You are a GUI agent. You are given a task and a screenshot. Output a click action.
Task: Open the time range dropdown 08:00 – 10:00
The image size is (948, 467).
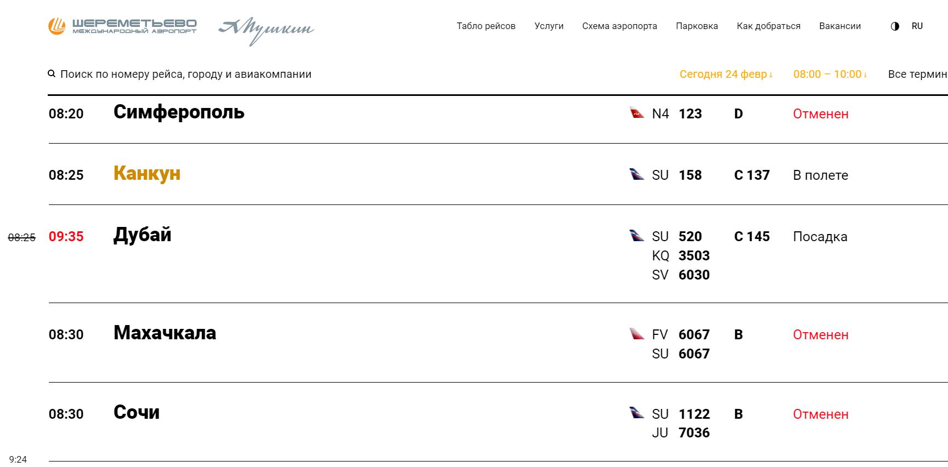pos(830,74)
